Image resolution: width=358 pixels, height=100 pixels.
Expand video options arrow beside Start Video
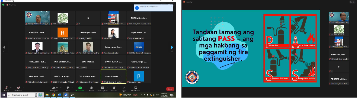(x=23, y=88)
